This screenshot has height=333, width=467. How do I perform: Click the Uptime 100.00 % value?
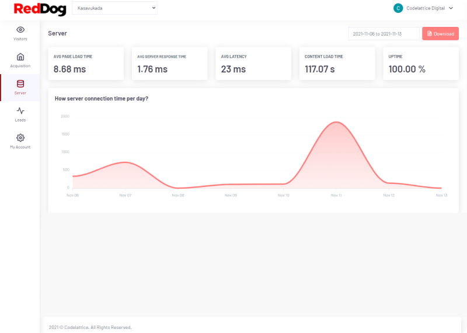407,69
